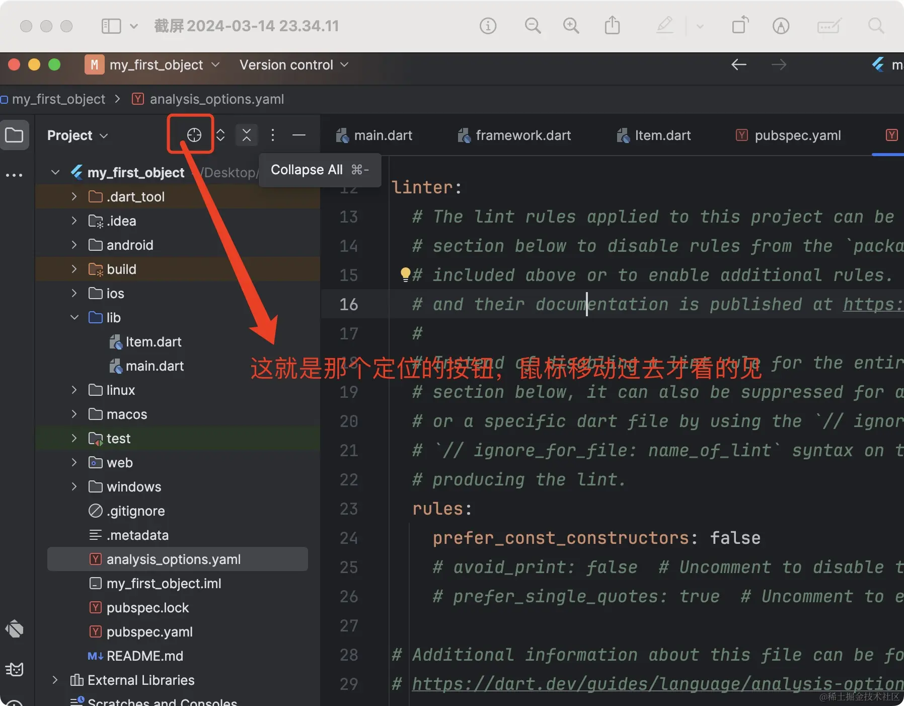Switch to the main.dart editor tab

pos(374,135)
